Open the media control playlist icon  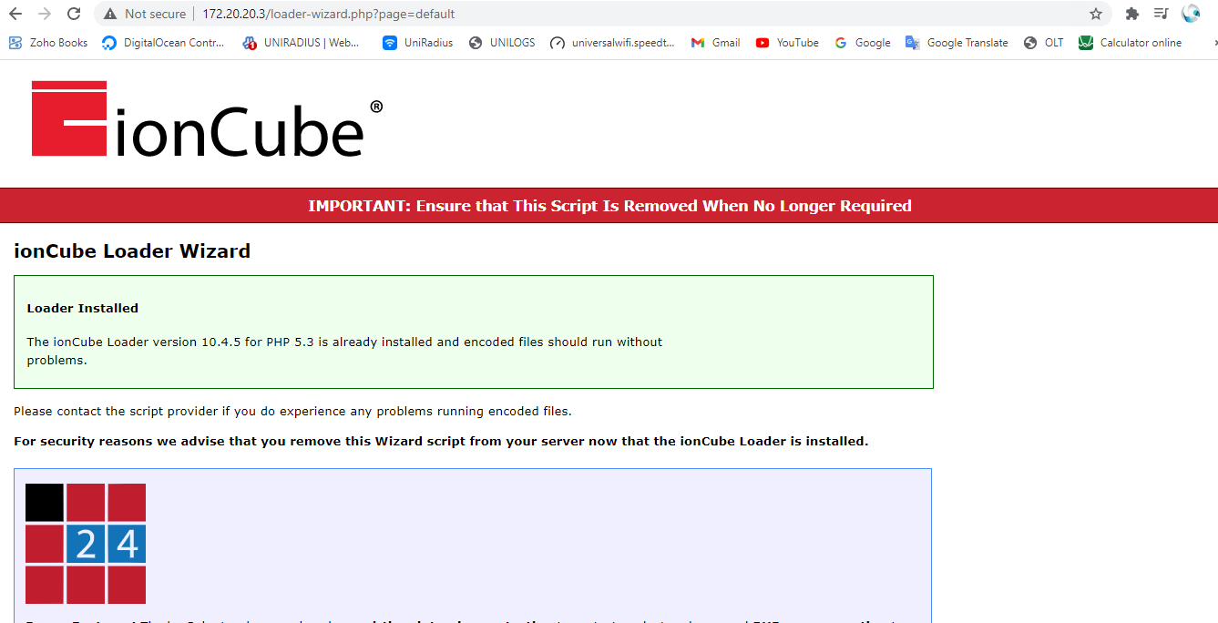coord(1161,14)
